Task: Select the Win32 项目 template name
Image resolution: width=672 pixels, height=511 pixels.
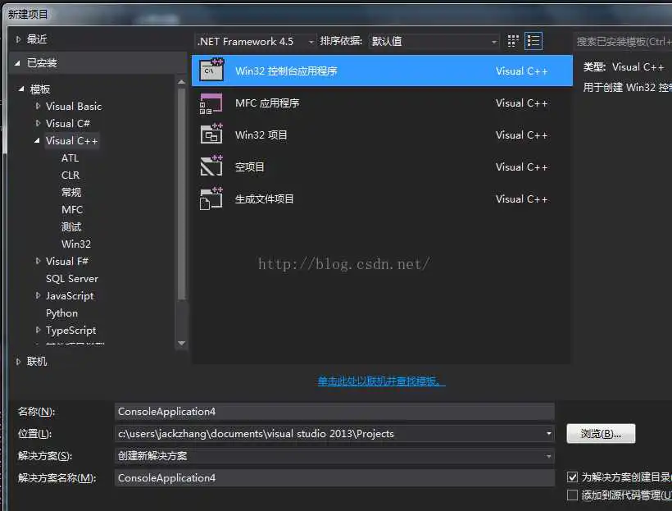Action: coord(261,135)
